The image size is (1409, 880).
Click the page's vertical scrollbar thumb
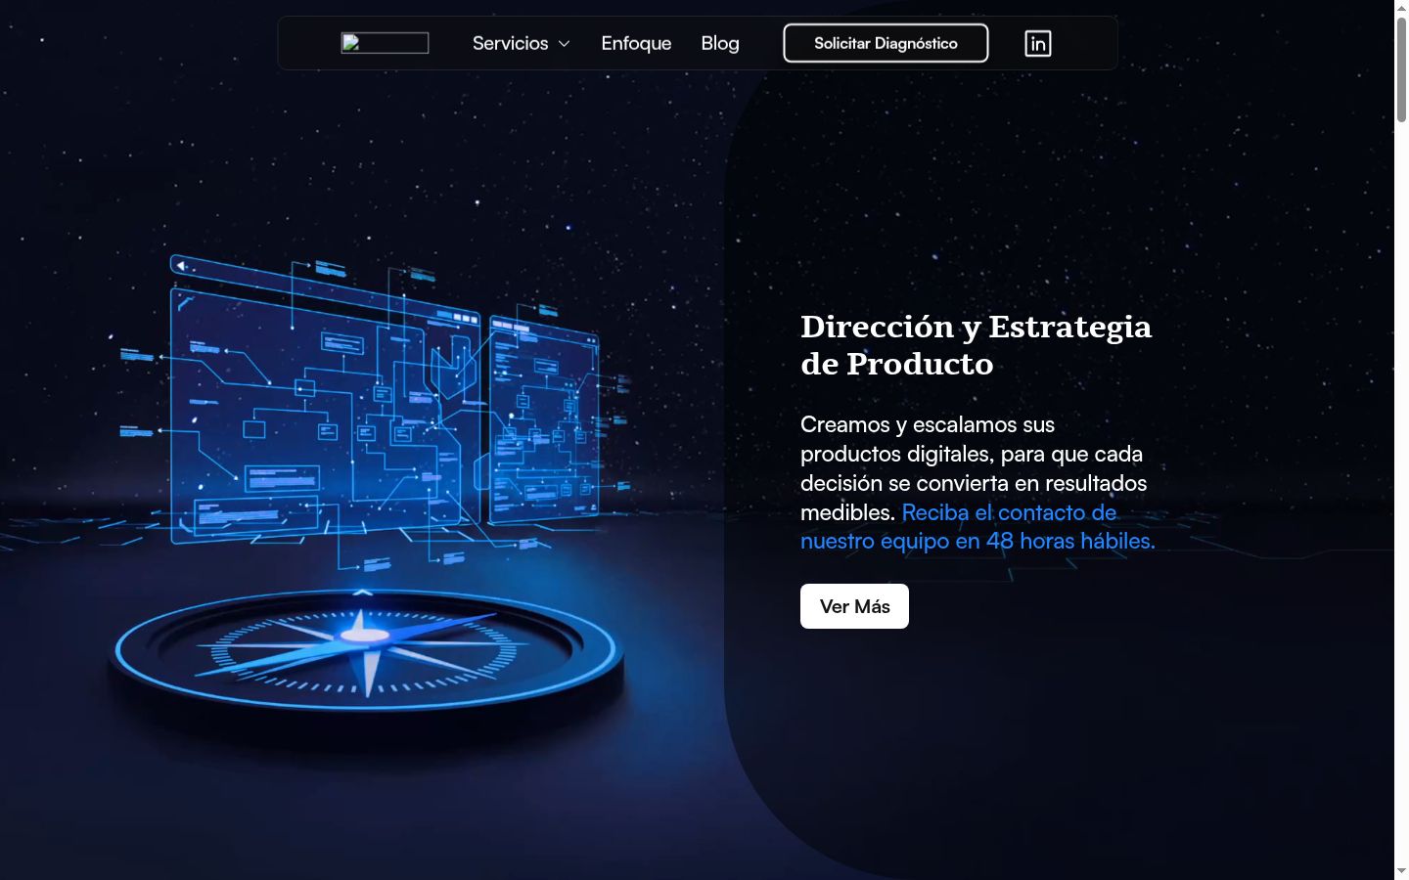click(1401, 68)
